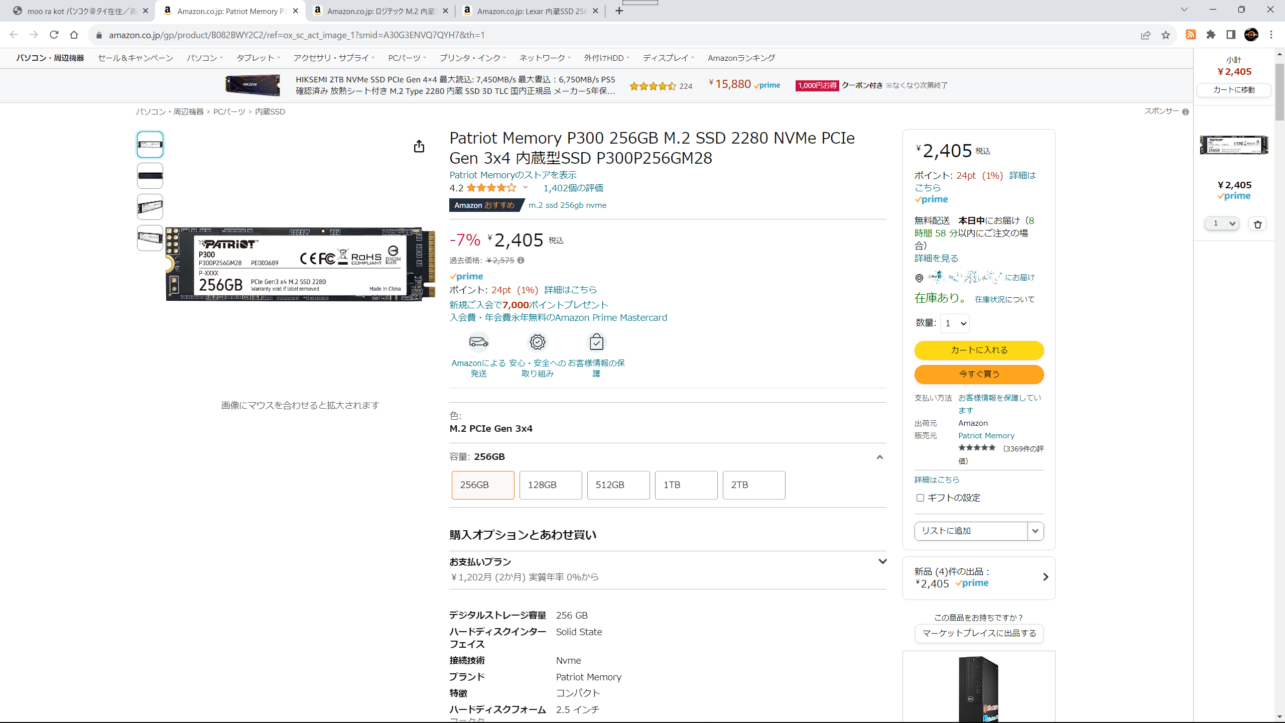Image resolution: width=1285 pixels, height=723 pixels.
Task: Select the 128GB capacity option
Action: (551, 485)
